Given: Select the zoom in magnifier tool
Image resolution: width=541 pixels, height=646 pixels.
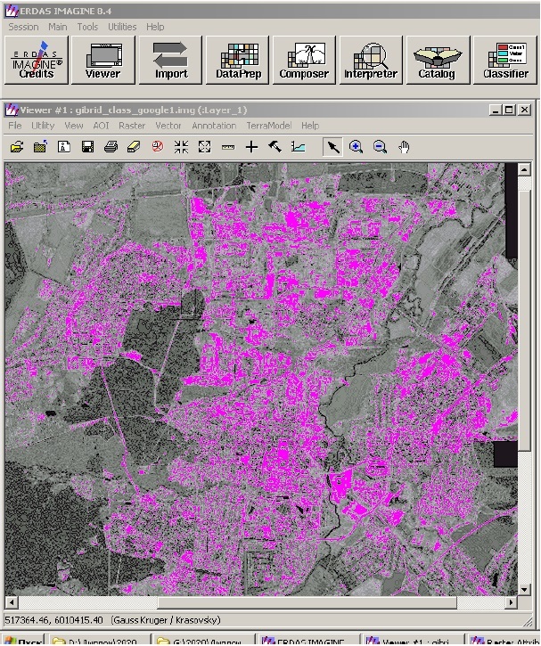Looking at the screenshot, I should coord(357,147).
